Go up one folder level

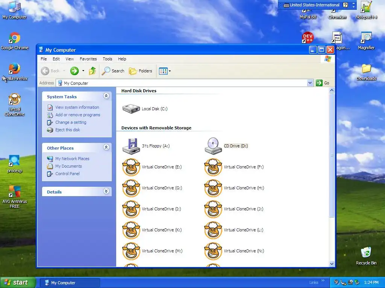[x=92, y=71]
